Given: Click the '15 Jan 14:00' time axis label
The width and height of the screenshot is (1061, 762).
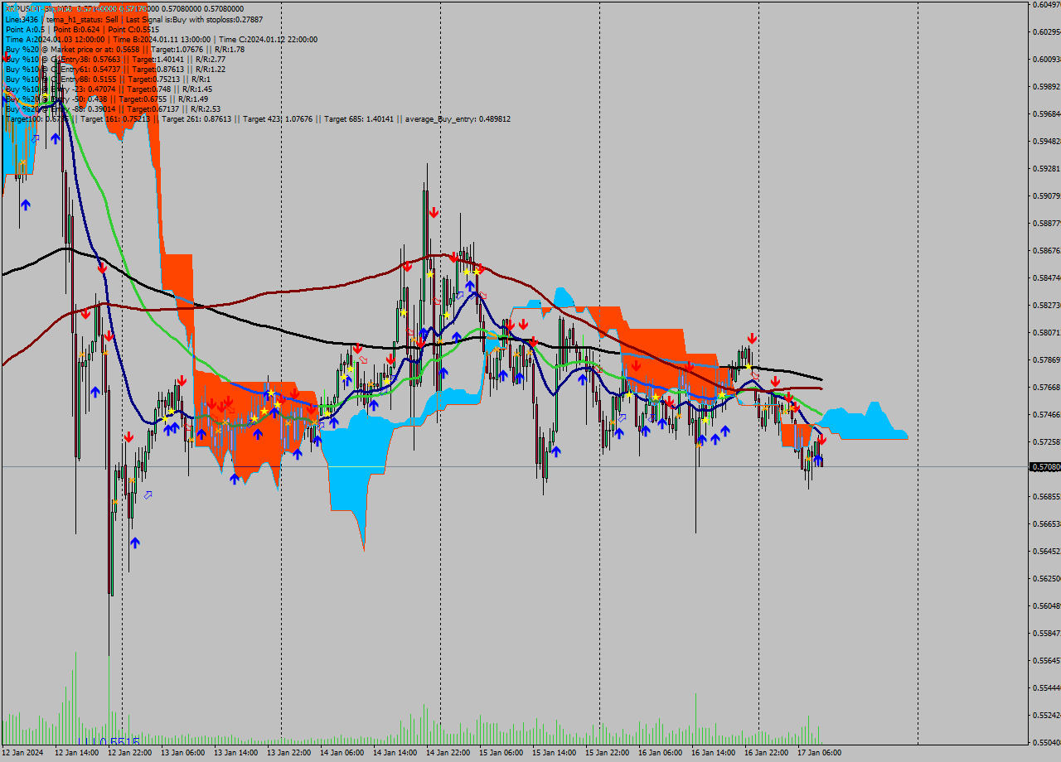Looking at the screenshot, I should pos(555,753).
